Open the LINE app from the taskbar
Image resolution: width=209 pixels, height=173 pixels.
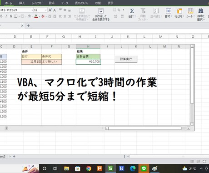tap(144, 168)
